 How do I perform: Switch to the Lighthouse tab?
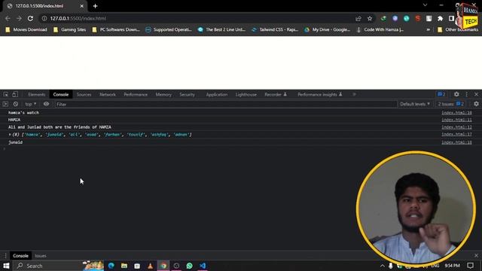246,94
